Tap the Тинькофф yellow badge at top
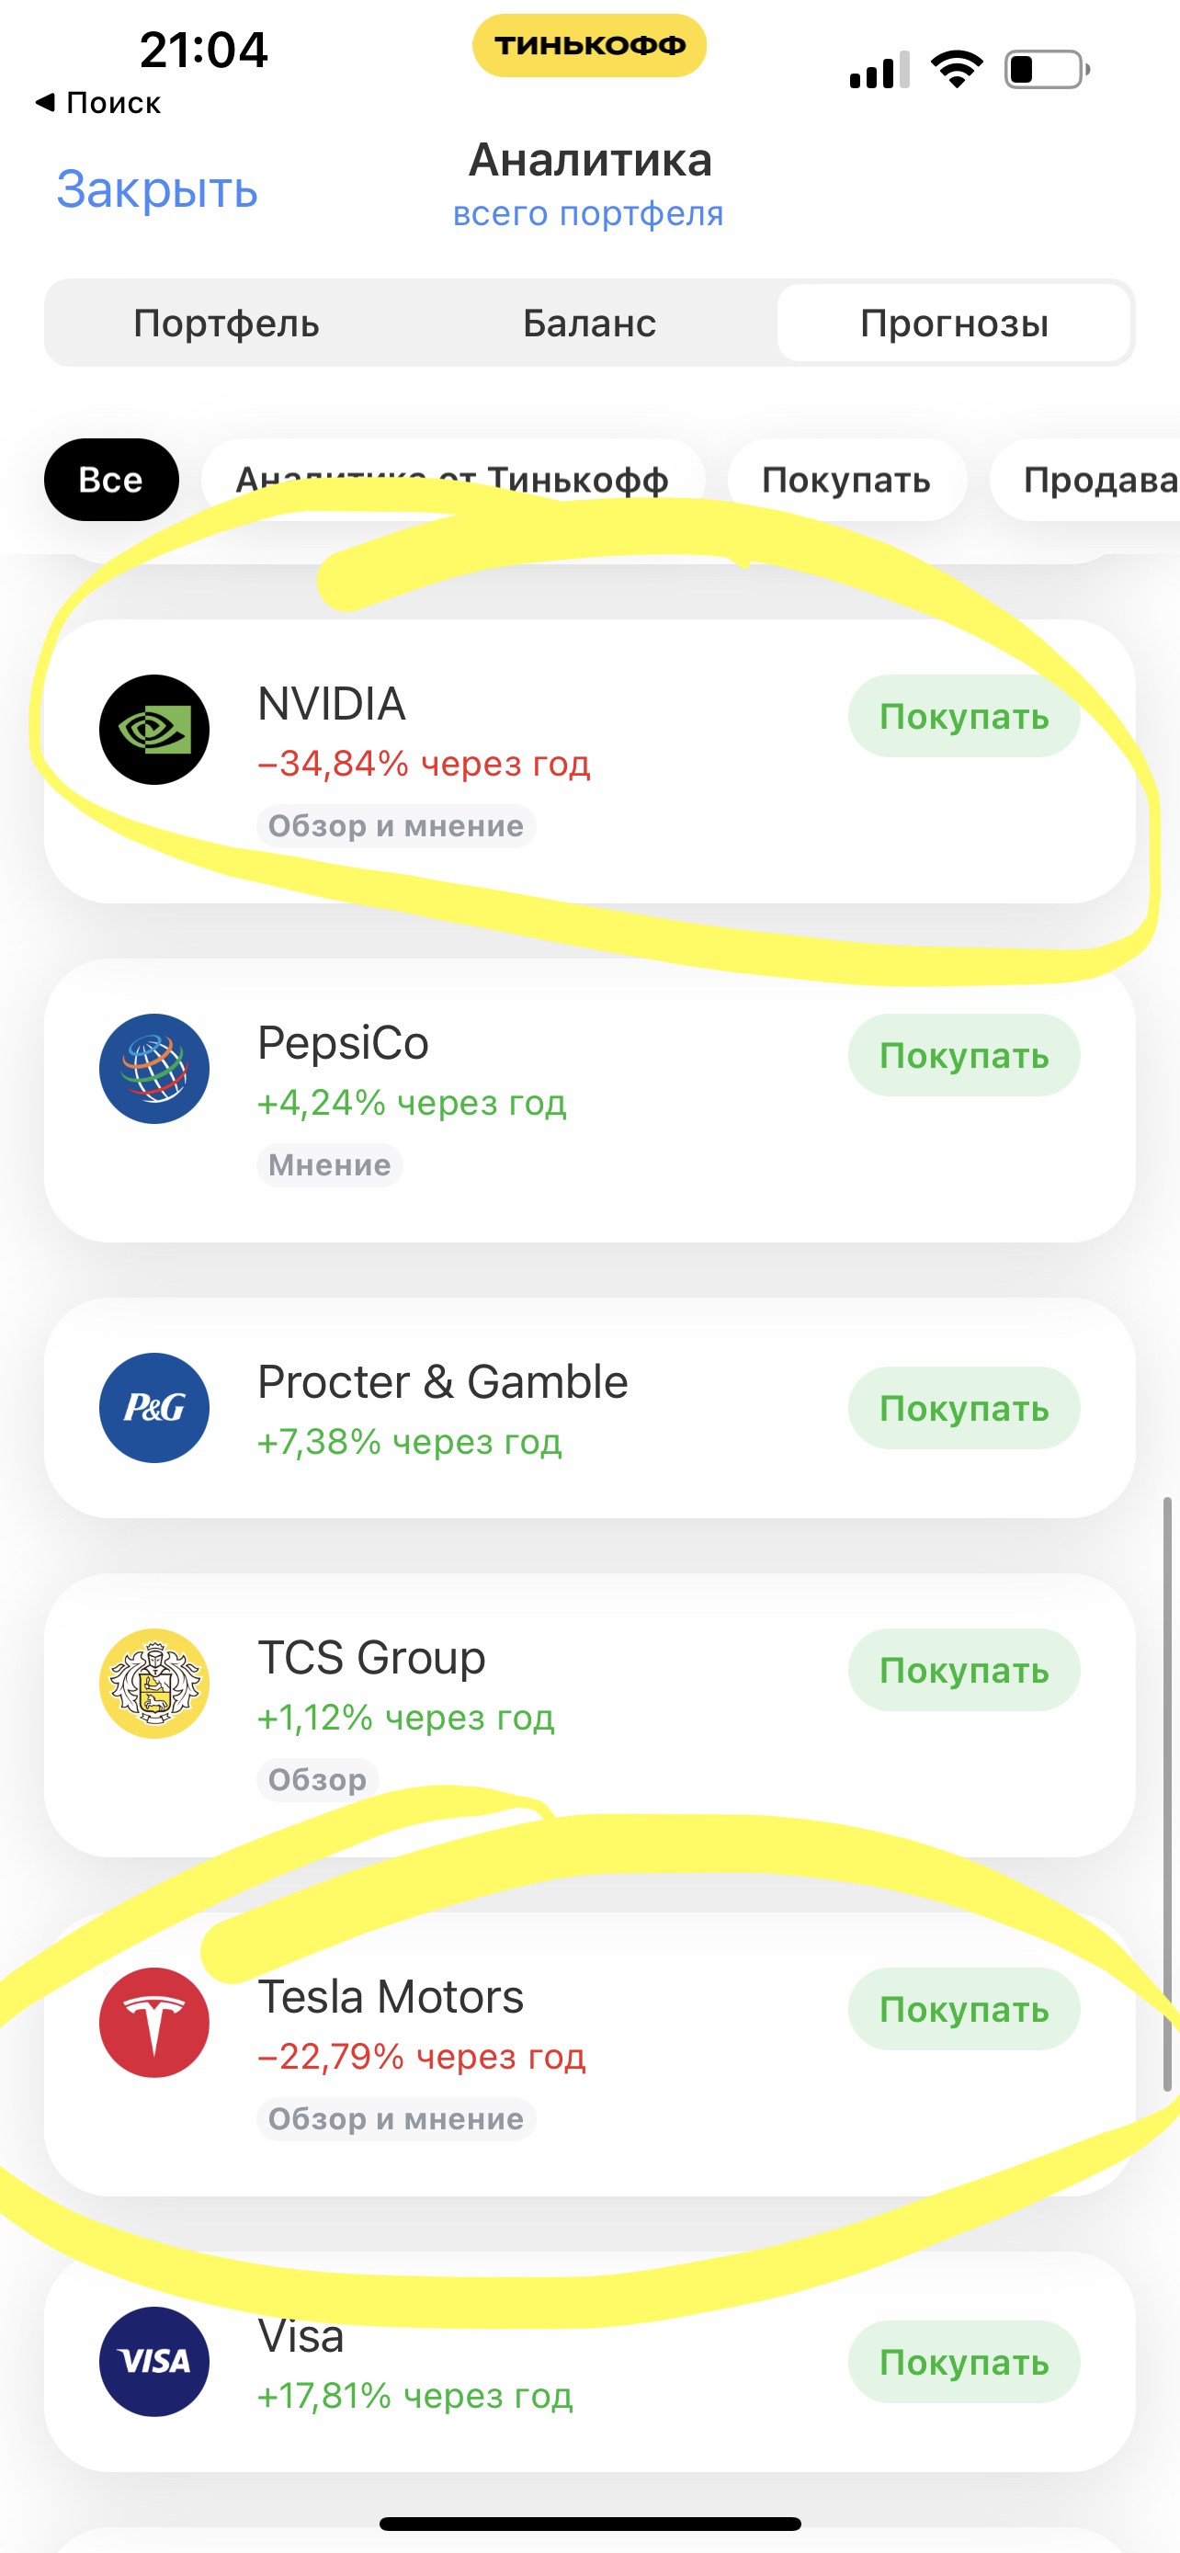This screenshot has width=1180, height=2553. (589, 46)
